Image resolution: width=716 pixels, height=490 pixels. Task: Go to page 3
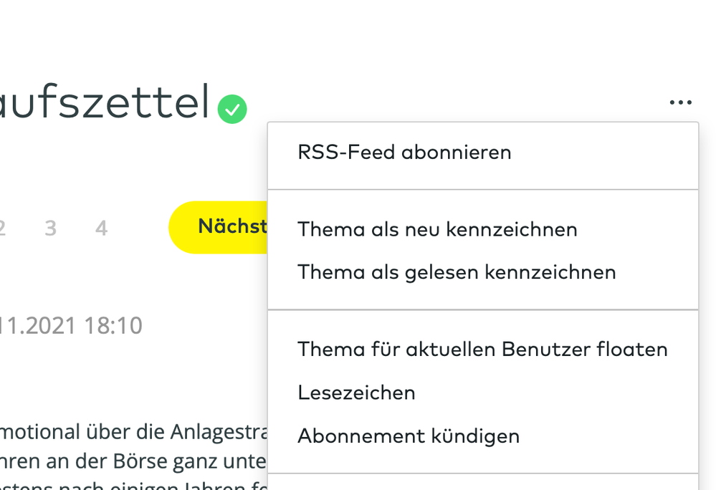coord(50,229)
